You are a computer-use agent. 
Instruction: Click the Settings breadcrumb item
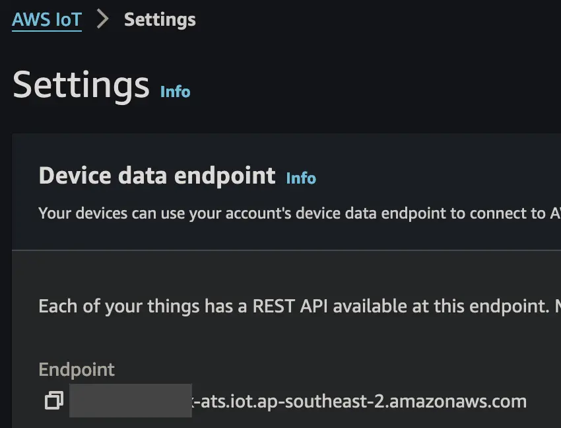click(x=160, y=20)
